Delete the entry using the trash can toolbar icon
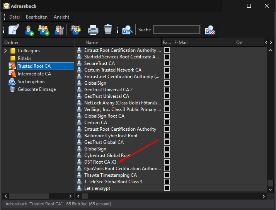The height and width of the screenshot is (210, 276). point(108,29)
